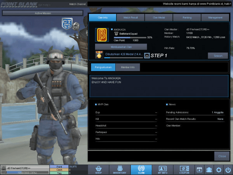Screen dimensions: 233x175
Task: Click the MVP Clan Win row
Action: [126, 139]
